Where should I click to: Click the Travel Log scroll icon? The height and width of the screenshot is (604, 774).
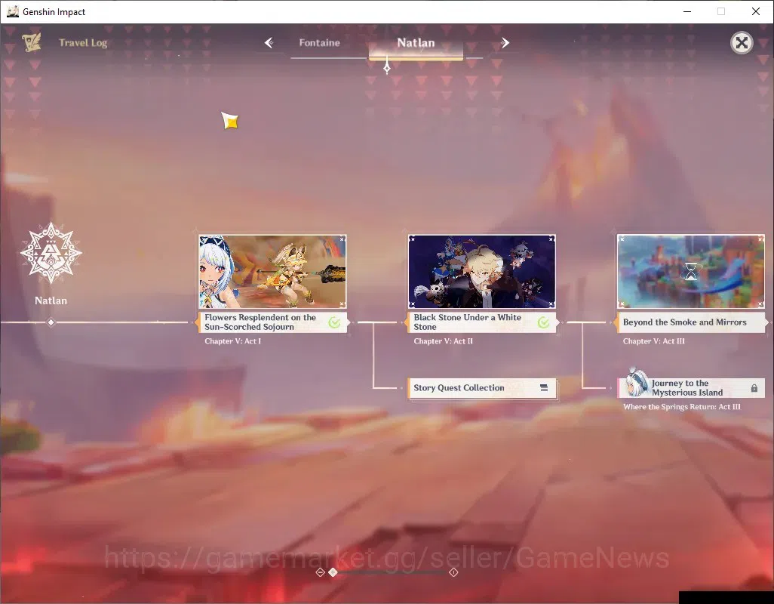pos(31,43)
